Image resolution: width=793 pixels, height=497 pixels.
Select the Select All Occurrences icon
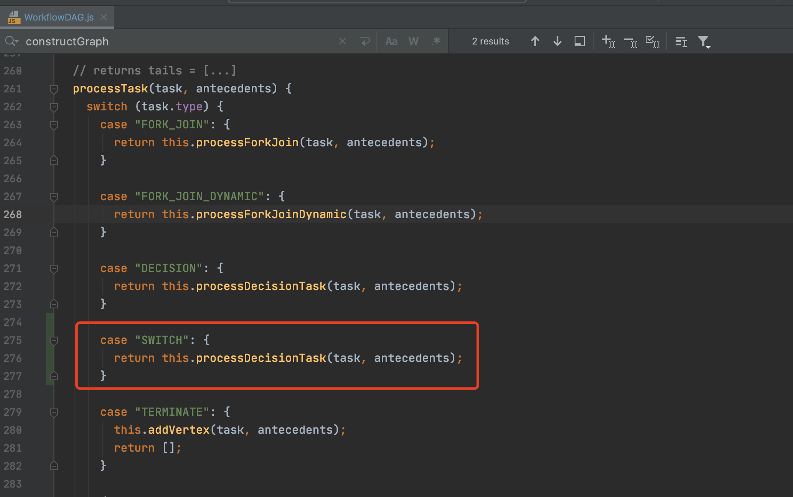[653, 41]
